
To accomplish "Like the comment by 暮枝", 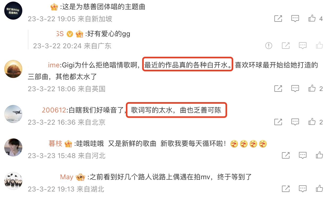I will tap(319, 155).
